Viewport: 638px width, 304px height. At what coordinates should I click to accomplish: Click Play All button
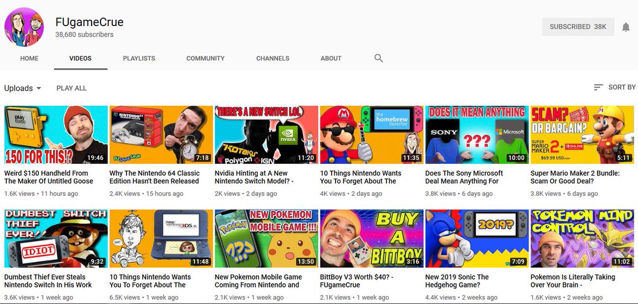coord(71,88)
